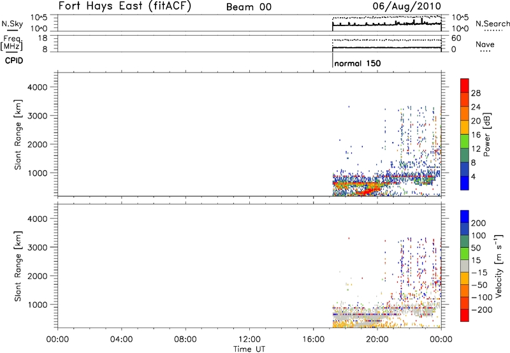This screenshot has height=353, width=510.
Task: Click the '1000' range tick in velocity panel
Action: (x=38, y=305)
